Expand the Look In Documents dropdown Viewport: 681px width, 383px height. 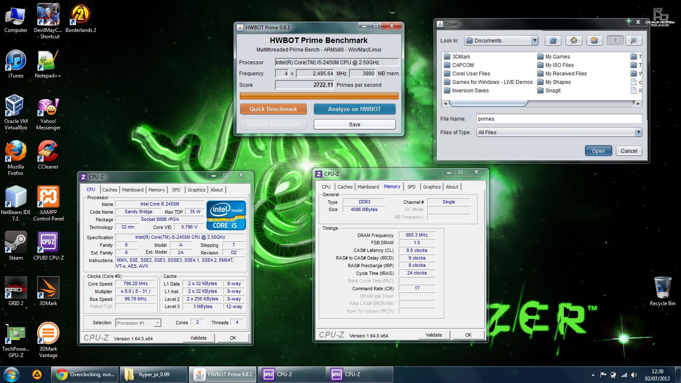(x=535, y=40)
